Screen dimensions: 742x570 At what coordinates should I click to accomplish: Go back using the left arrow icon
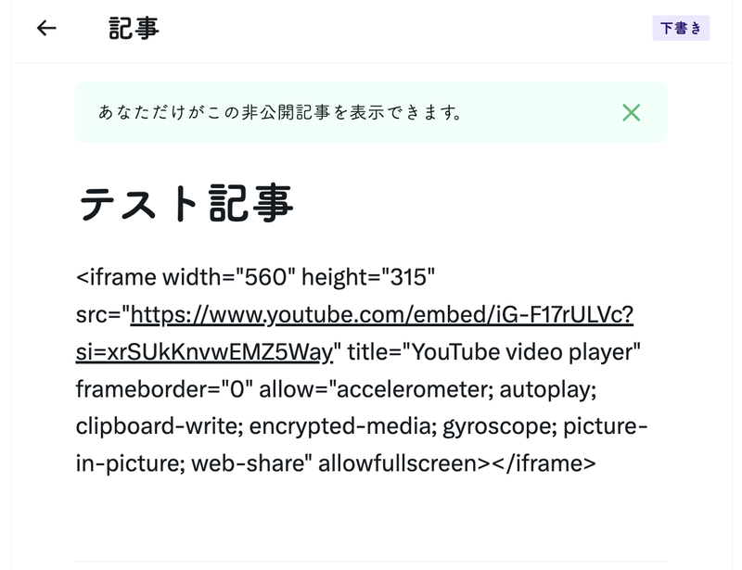click(46, 28)
